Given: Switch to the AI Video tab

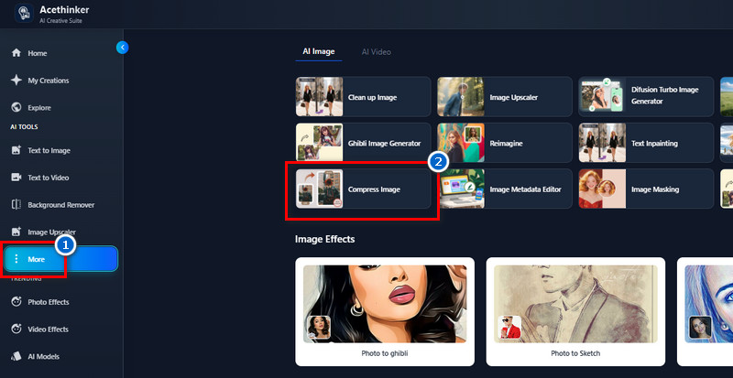Looking at the screenshot, I should pyautogui.click(x=376, y=52).
